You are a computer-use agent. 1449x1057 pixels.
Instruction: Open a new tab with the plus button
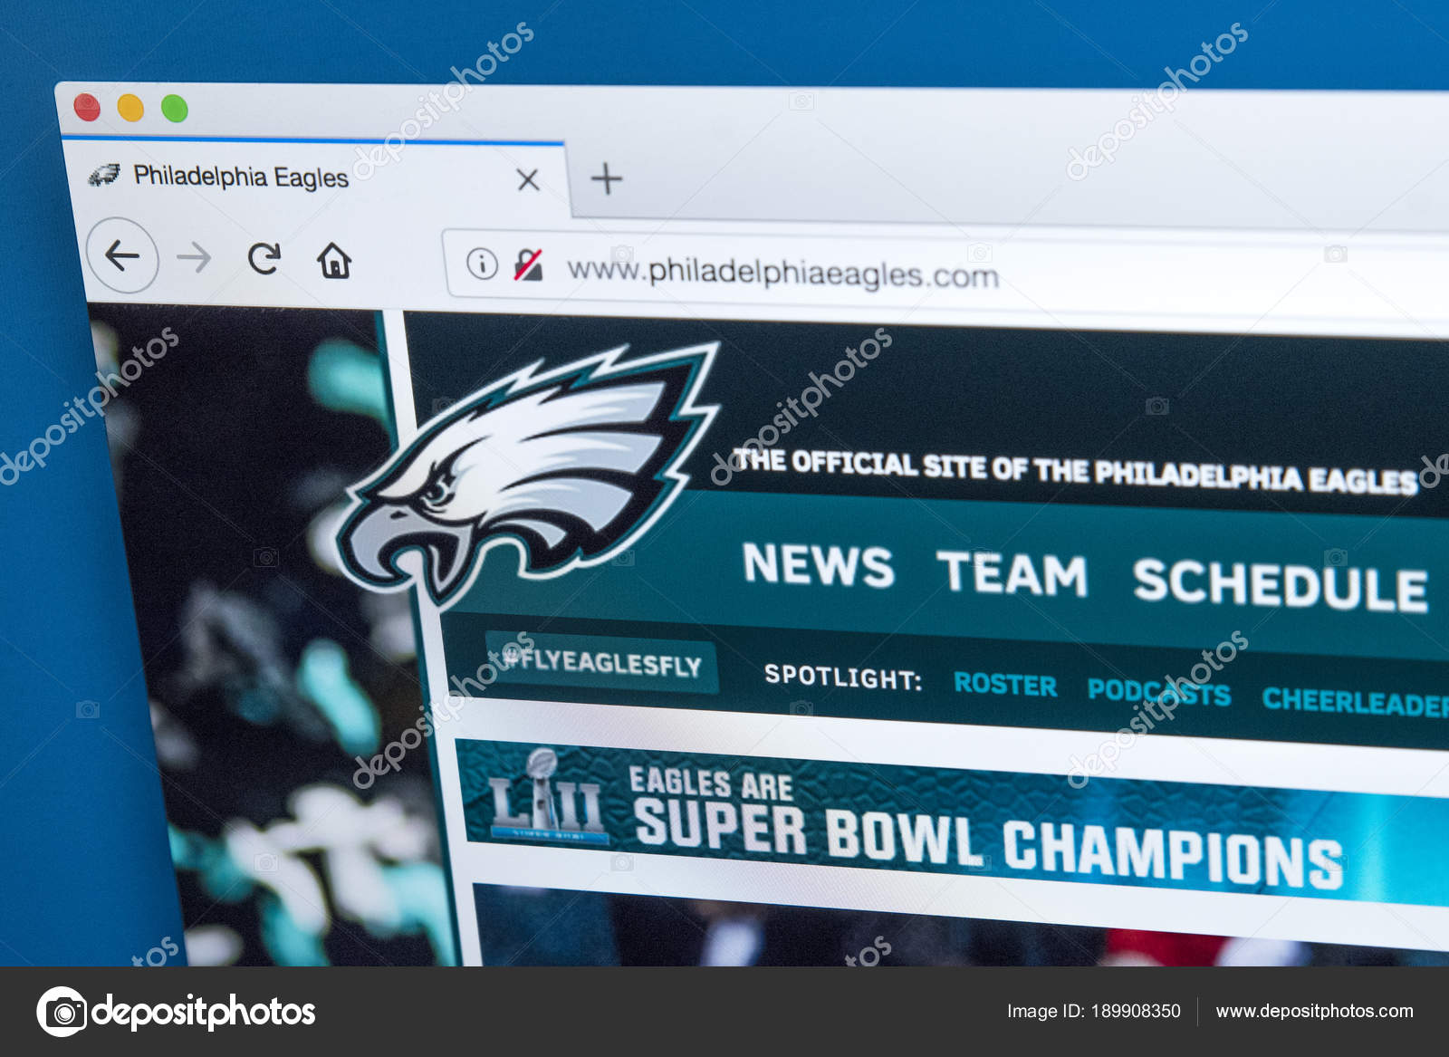coord(606,179)
